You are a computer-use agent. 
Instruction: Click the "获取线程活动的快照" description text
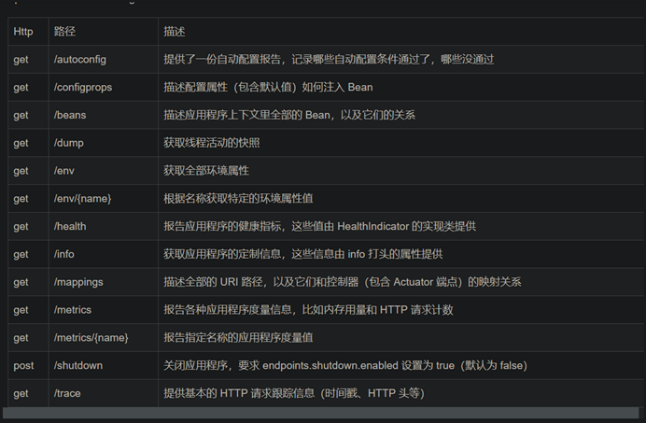[212, 143]
